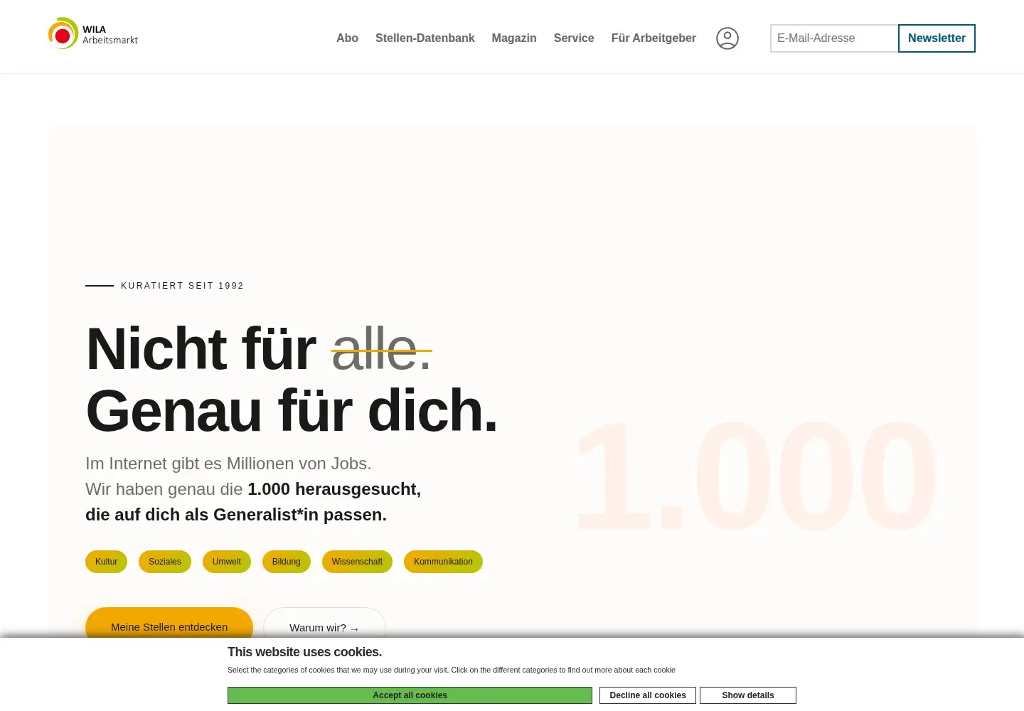Accept all cookies in the banner

pyautogui.click(x=410, y=695)
